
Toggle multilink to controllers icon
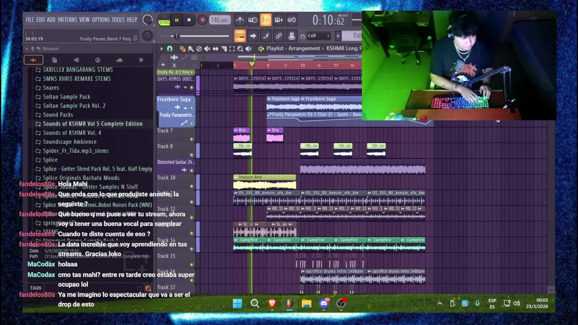coord(292,36)
